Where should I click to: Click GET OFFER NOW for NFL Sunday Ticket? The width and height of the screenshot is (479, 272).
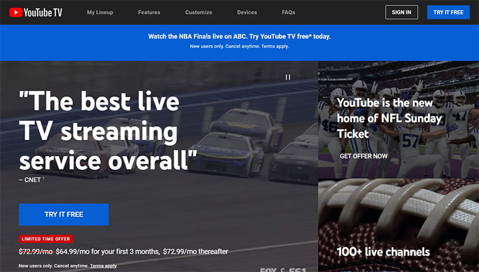363,156
